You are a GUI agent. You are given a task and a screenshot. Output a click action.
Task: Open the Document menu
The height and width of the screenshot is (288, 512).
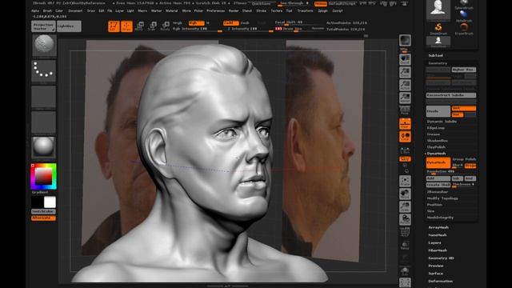(x=75, y=10)
